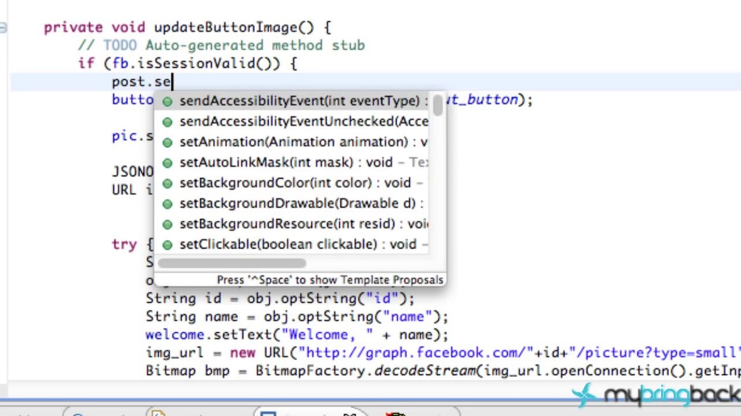Viewport: 741px width, 416px height.
Task: Choose the sendAccessibilityEventUnchecked proposal
Action: (292, 121)
